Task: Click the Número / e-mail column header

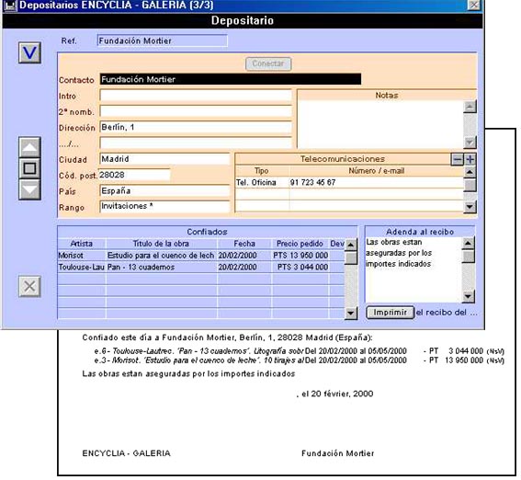Action: [377, 171]
